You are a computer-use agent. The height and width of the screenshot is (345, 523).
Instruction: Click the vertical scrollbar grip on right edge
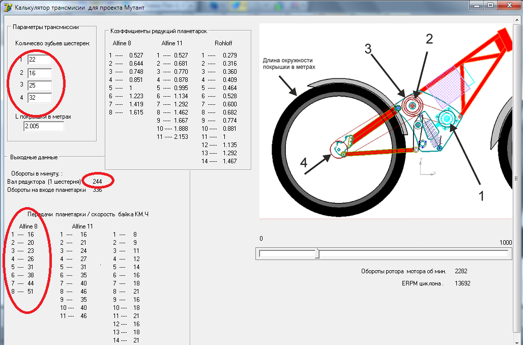click(516, 179)
